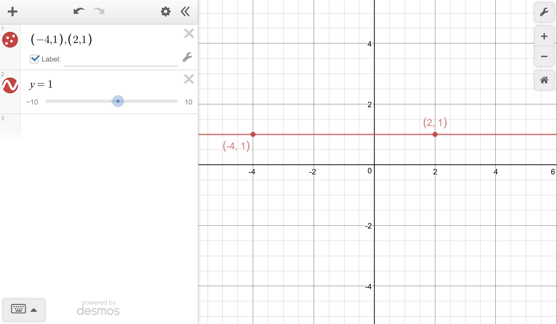Click the slider handle under y=1
The height and width of the screenshot is (324, 557).
coord(118,101)
